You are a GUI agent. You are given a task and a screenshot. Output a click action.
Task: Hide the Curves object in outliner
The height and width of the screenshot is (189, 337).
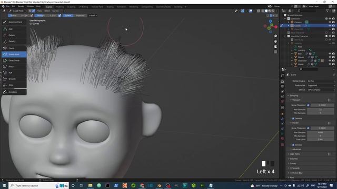pyautogui.click(x=330, y=26)
